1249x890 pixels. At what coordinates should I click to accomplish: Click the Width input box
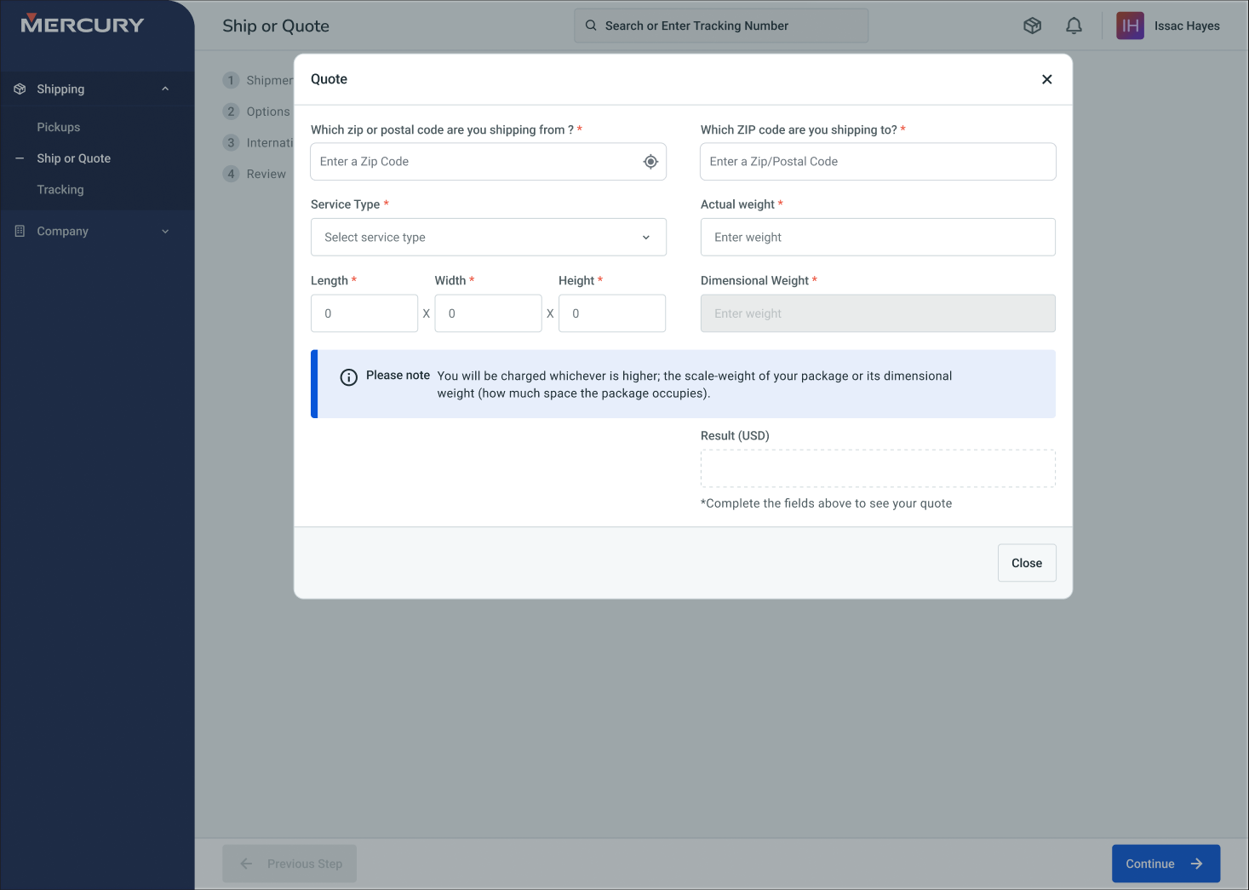489,313
